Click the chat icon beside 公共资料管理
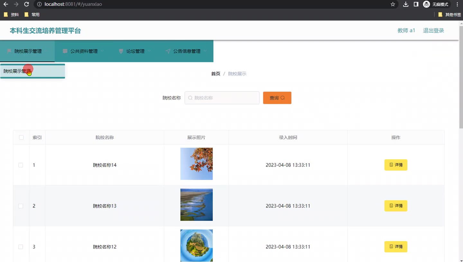 [65, 51]
